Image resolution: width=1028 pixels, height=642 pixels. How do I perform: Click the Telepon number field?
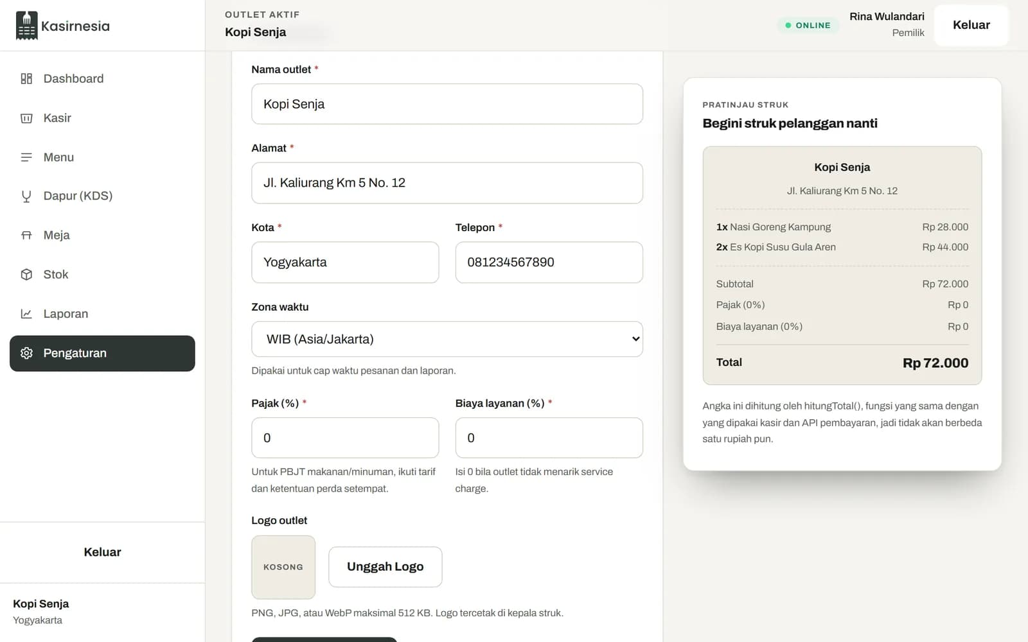[549, 263]
